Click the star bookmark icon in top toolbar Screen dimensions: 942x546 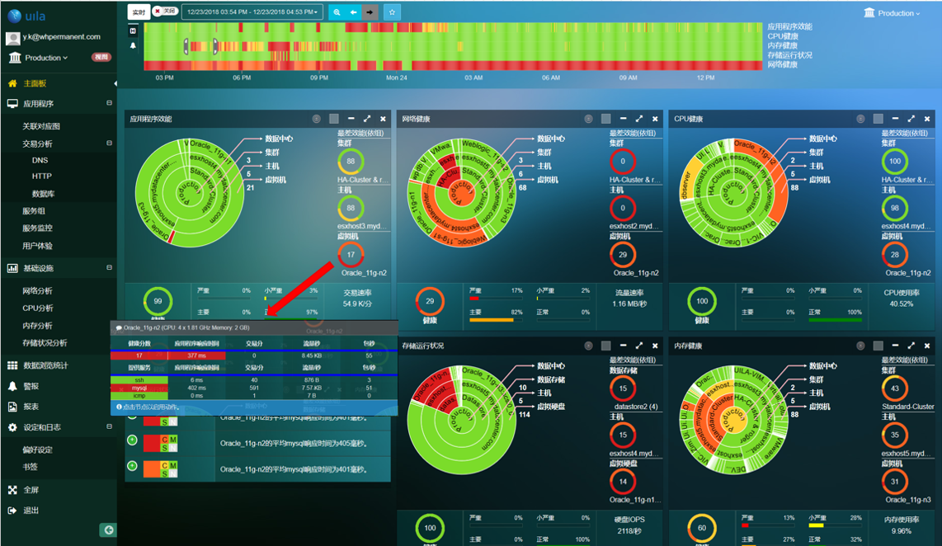click(393, 12)
